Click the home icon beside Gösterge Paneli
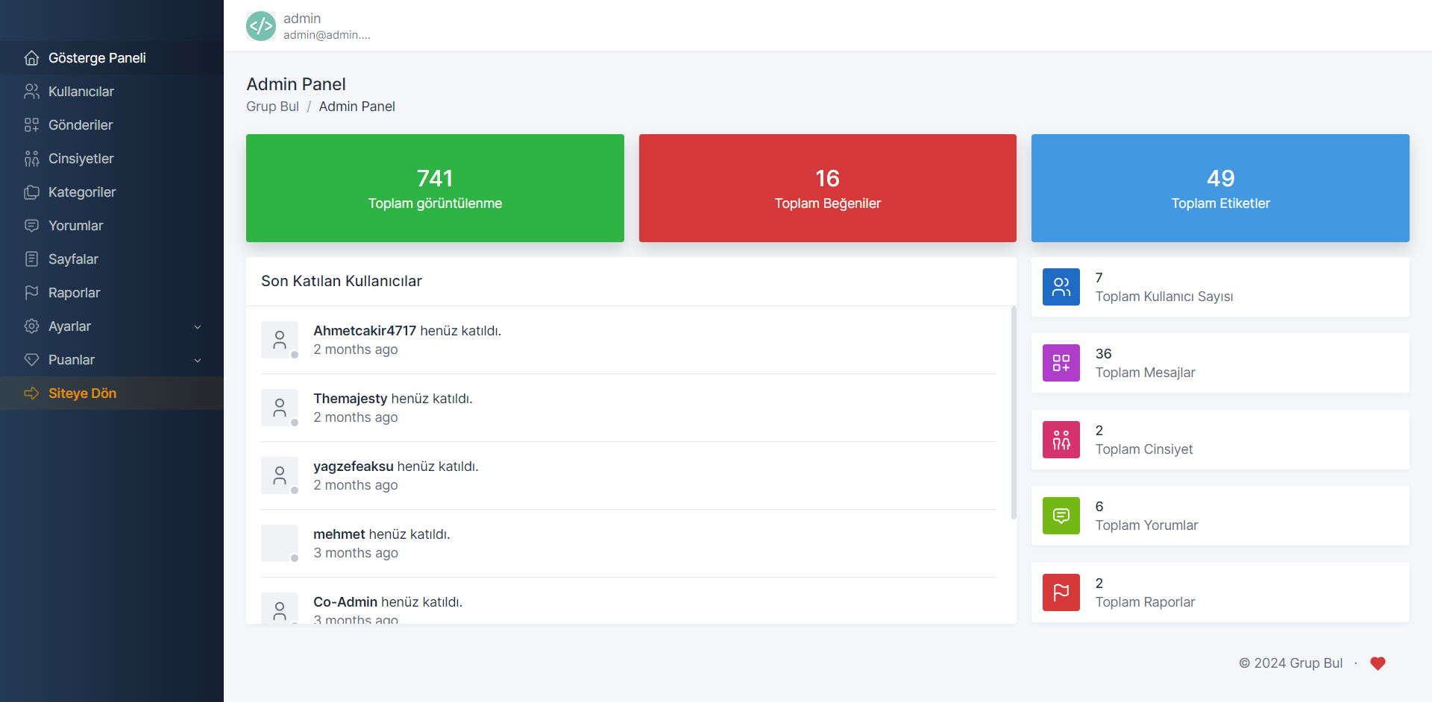 [31, 58]
